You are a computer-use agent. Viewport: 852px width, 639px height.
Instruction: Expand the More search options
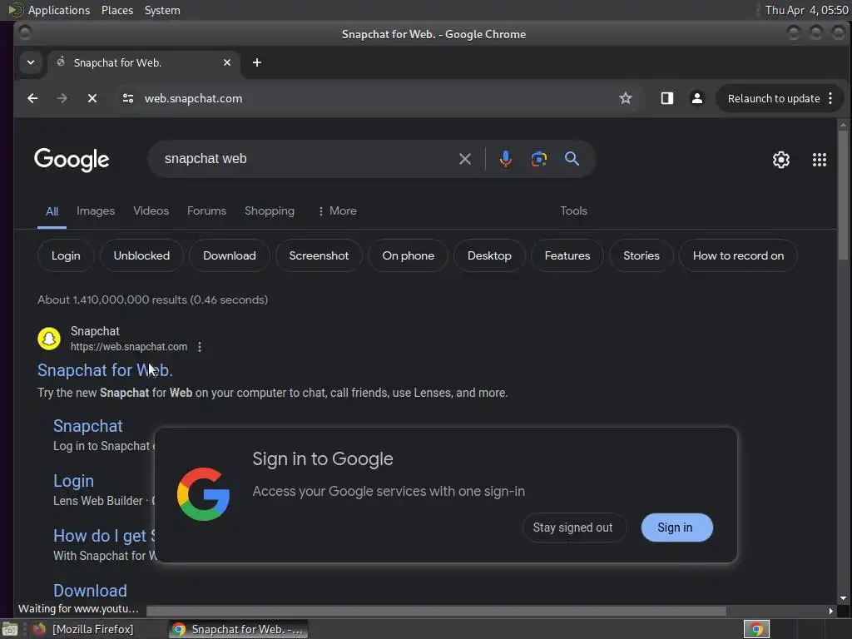(x=338, y=211)
